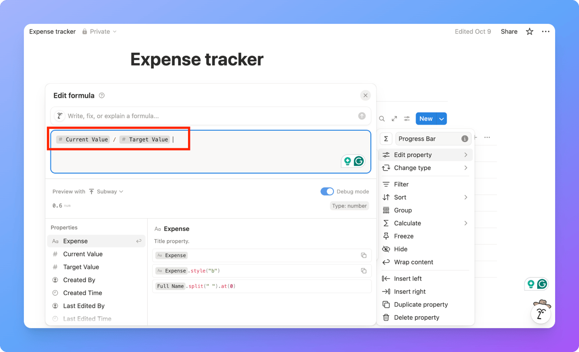Click the New button
This screenshot has width=579, height=352.
(x=426, y=119)
